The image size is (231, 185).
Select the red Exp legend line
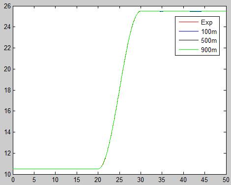click(189, 22)
